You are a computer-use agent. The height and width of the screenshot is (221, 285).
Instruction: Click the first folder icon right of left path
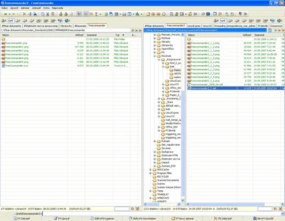(x=136, y=30)
